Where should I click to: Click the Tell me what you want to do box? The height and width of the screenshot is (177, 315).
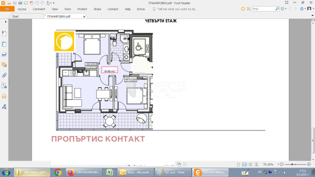[x=175, y=9]
